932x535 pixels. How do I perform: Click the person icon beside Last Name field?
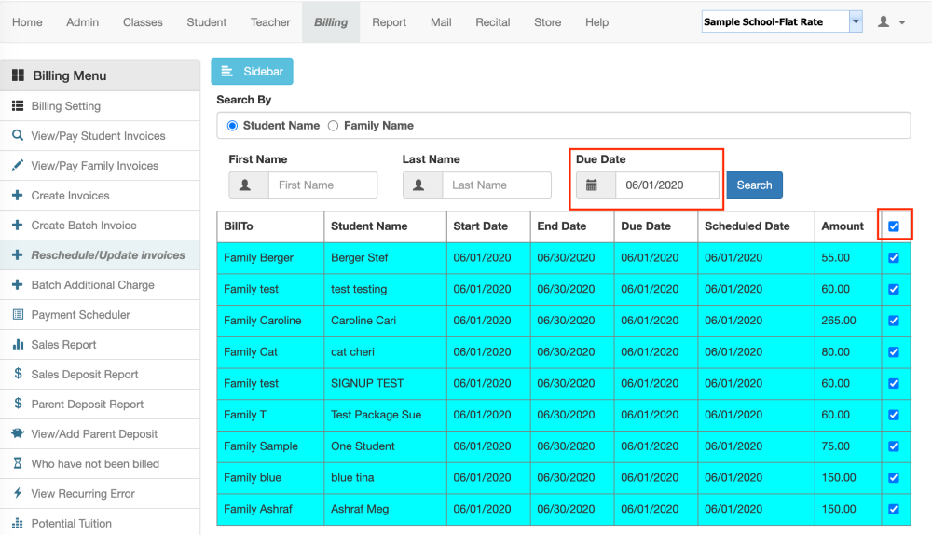tap(418, 185)
